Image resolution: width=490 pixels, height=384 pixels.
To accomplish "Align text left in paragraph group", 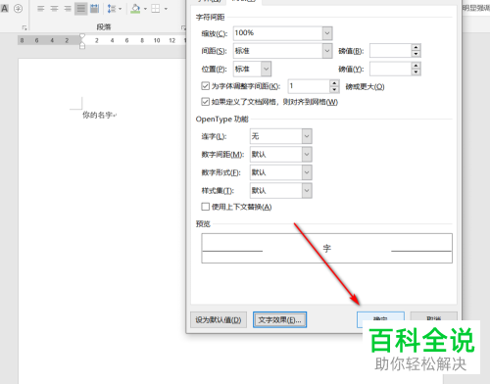I will (x=41, y=9).
